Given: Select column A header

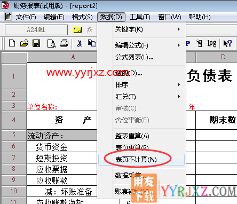Looking at the screenshot, I should coord(62,57).
